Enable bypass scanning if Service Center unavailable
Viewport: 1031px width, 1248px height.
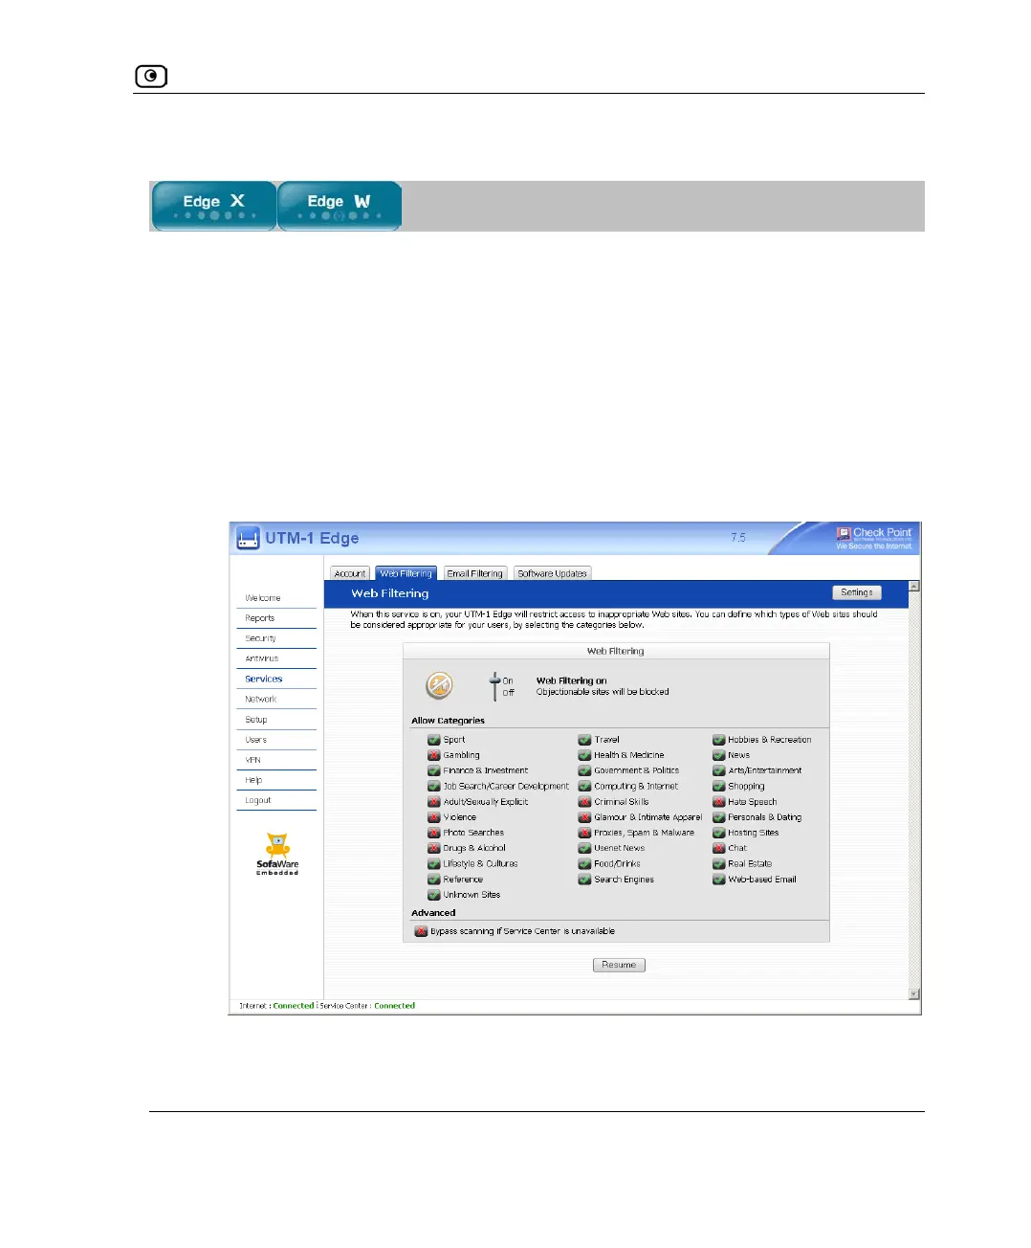tap(421, 931)
